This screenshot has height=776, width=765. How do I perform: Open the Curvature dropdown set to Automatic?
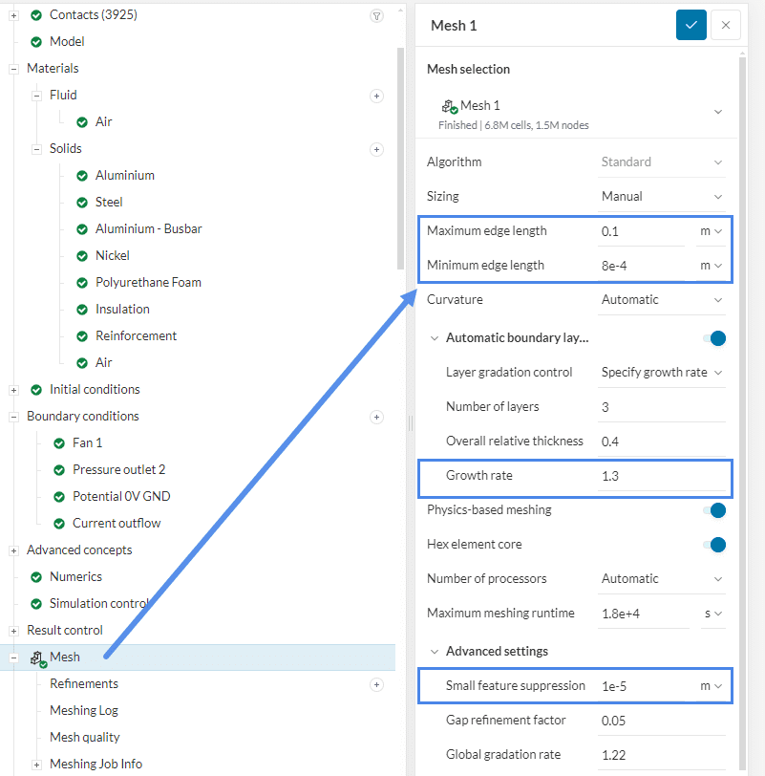[x=662, y=300]
